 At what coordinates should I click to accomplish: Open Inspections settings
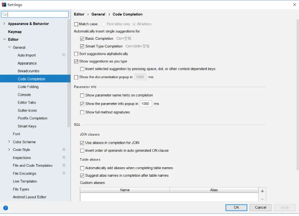22,158
